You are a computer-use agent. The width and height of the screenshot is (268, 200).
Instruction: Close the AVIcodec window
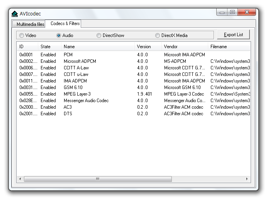247,12
